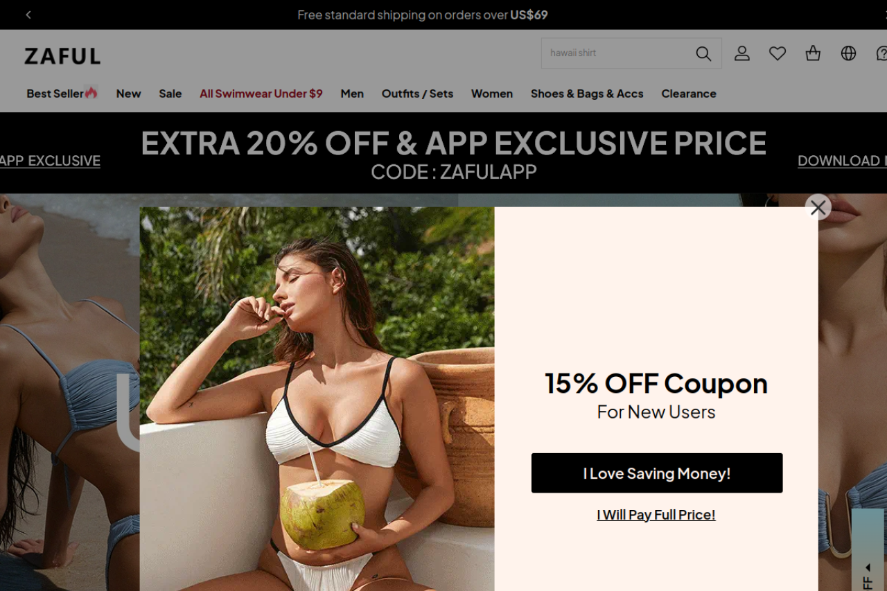Select All Swimwear Under $9 menu
The image size is (887, 591).
point(261,94)
